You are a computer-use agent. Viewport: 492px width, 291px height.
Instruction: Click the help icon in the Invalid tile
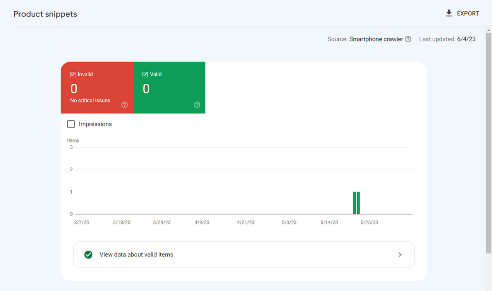point(125,105)
